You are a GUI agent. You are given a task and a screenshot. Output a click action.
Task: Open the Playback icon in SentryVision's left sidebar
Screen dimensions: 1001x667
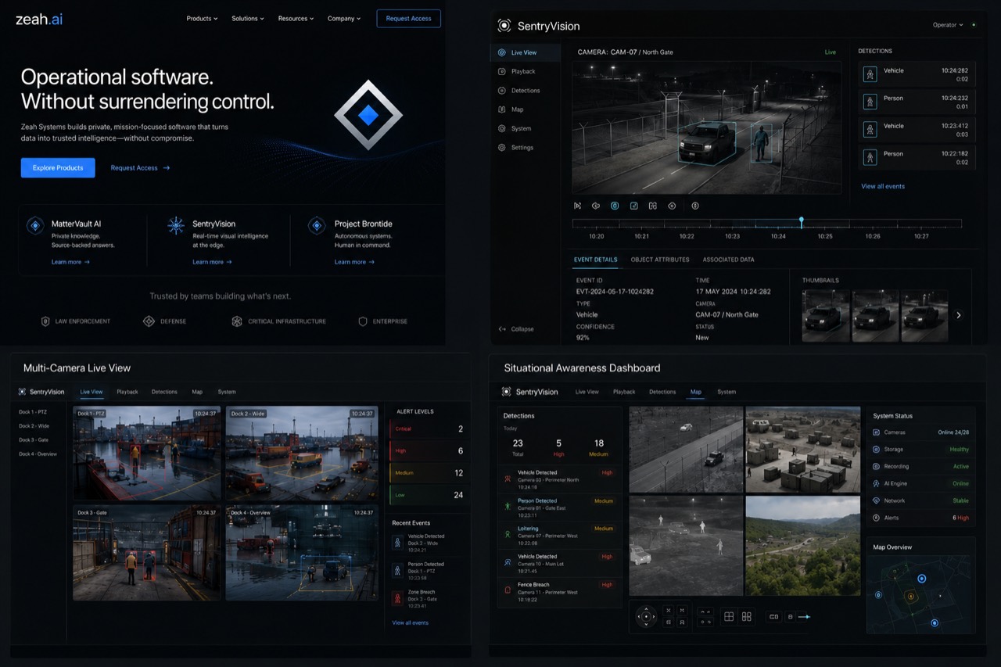click(x=502, y=71)
